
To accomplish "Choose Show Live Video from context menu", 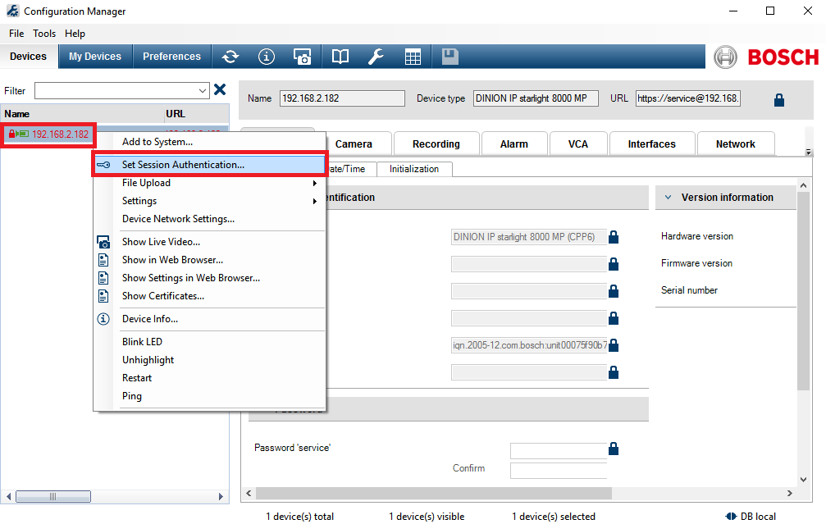I will 210,242.
